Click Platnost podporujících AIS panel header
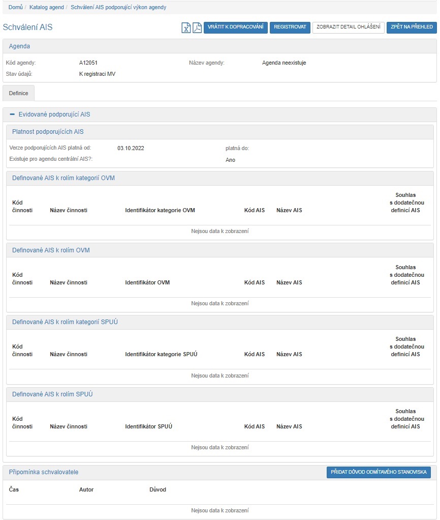This screenshot has width=440, height=520. click(x=48, y=132)
